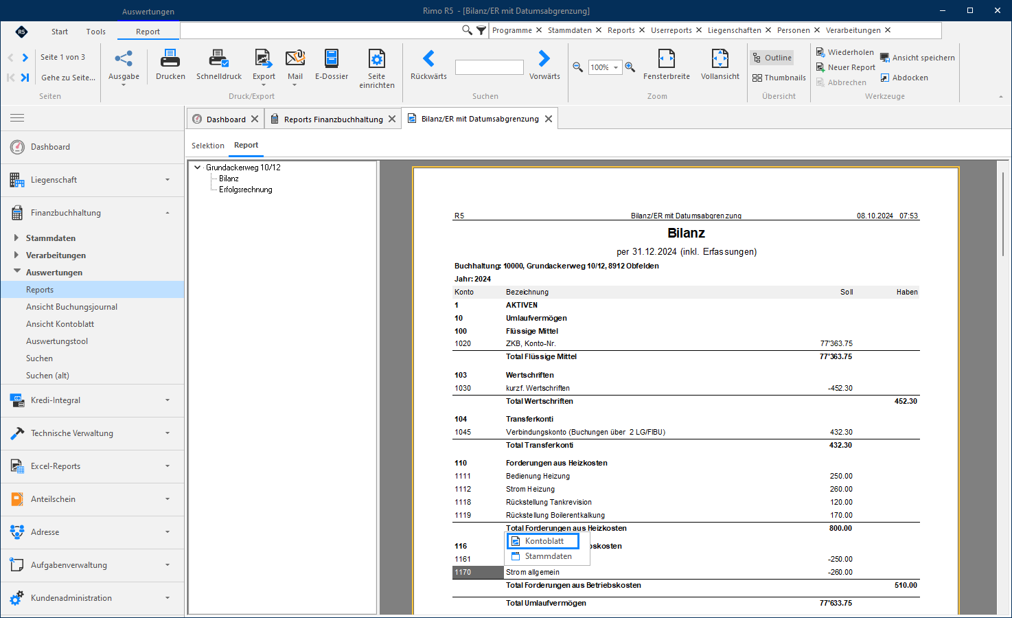
Task: Click the Suchen text input field
Action: tap(490, 67)
